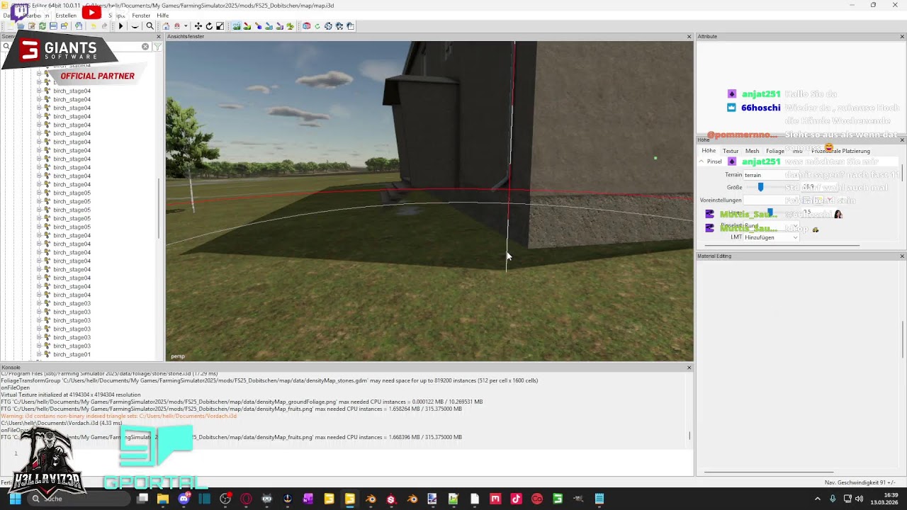Clear the scenegraph search box
Image resolution: width=907 pixels, height=510 pixels.
[145, 47]
